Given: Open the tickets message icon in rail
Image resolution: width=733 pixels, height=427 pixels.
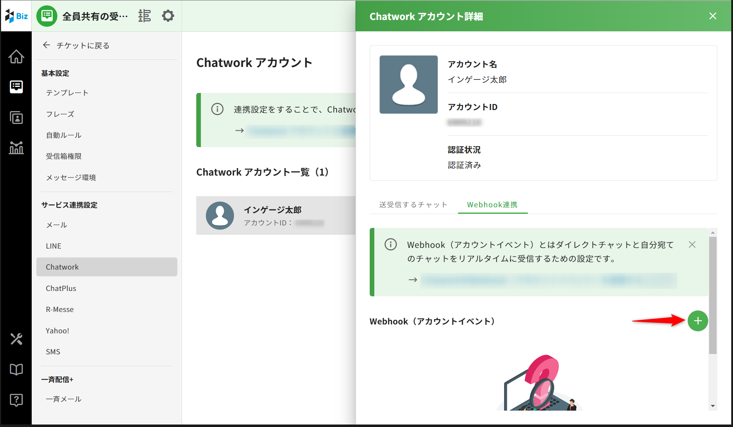Looking at the screenshot, I should click(x=16, y=87).
